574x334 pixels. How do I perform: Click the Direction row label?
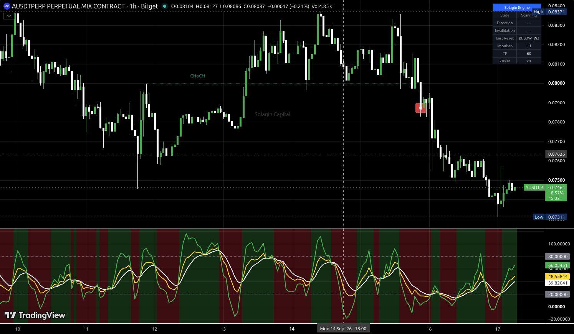pos(505,23)
